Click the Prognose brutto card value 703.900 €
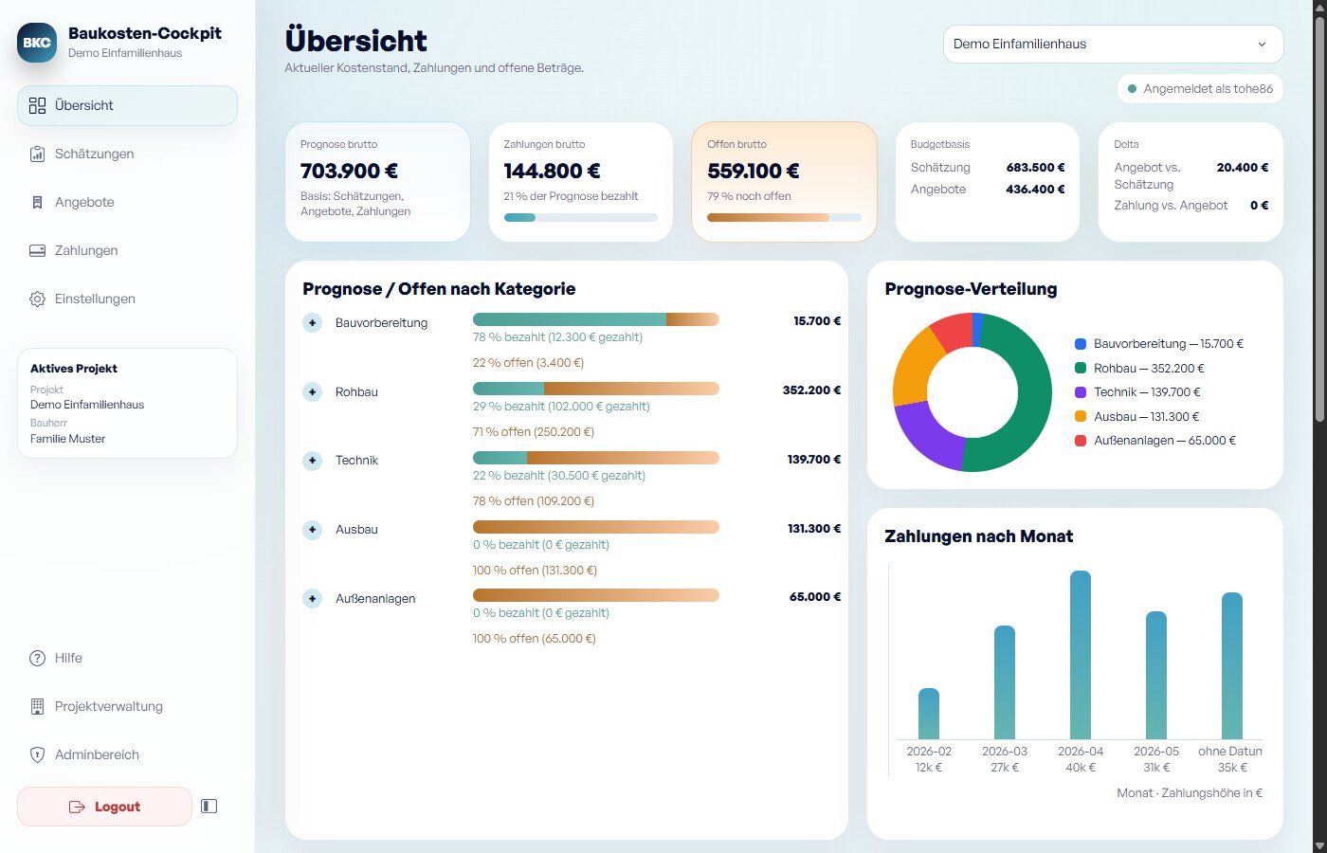The image size is (1327, 853). click(x=349, y=171)
